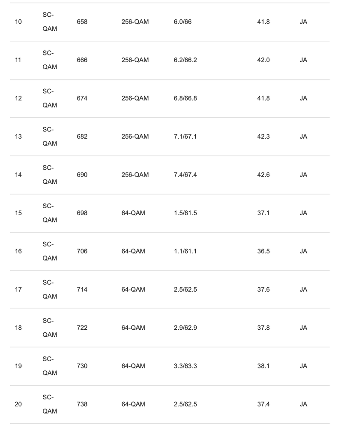Select 256-QAM modulation in row 13
The width and height of the screenshot is (344, 429).
click(x=135, y=137)
